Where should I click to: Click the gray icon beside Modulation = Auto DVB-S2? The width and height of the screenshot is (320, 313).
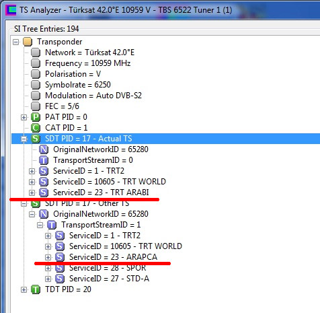(36, 96)
